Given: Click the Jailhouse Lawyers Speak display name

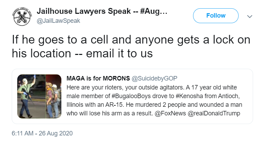Looking at the screenshot, I should click(102, 11).
